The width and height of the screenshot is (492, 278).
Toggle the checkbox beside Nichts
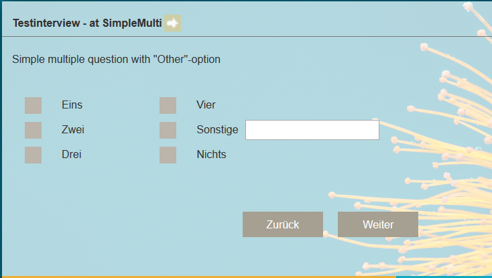click(x=168, y=155)
